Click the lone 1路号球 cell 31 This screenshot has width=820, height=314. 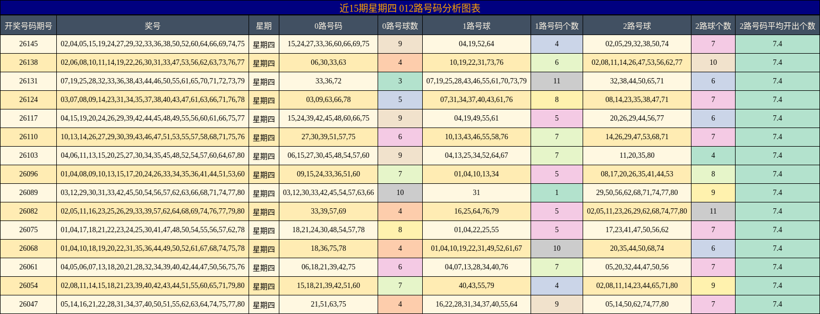[x=476, y=193]
